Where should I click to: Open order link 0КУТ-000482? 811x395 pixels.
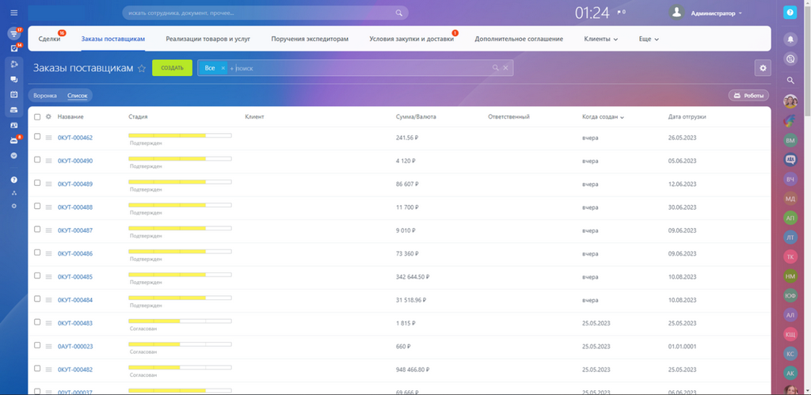75,370
